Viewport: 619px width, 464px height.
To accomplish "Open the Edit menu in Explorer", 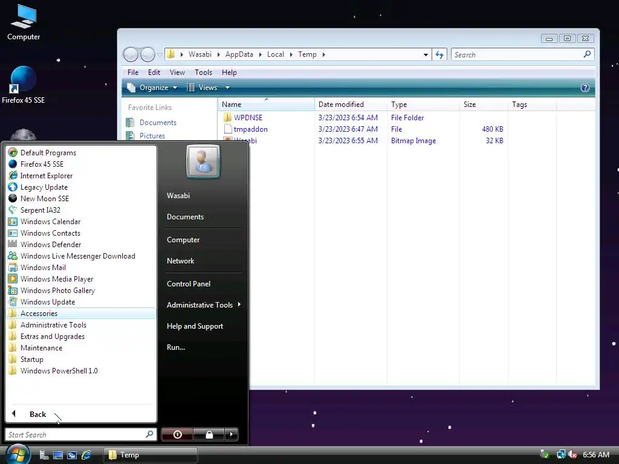I will point(154,72).
